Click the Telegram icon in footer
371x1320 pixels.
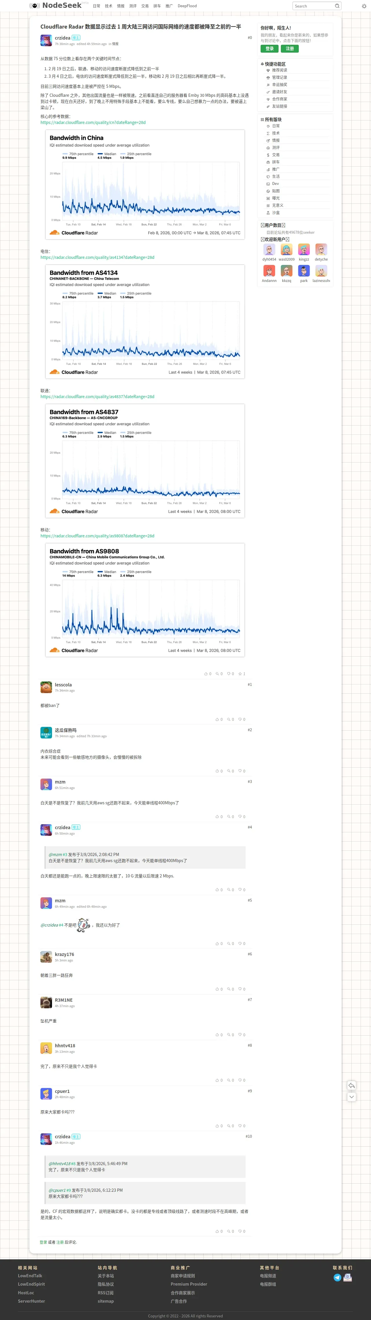[337, 1278]
